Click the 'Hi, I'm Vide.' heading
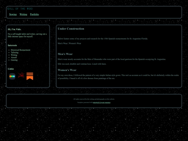The width and height of the screenshot is (188, 141). (x=15, y=29)
